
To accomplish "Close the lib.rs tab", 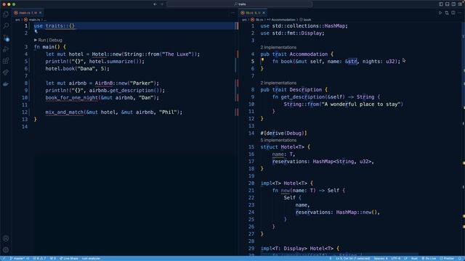I will [264, 13].
